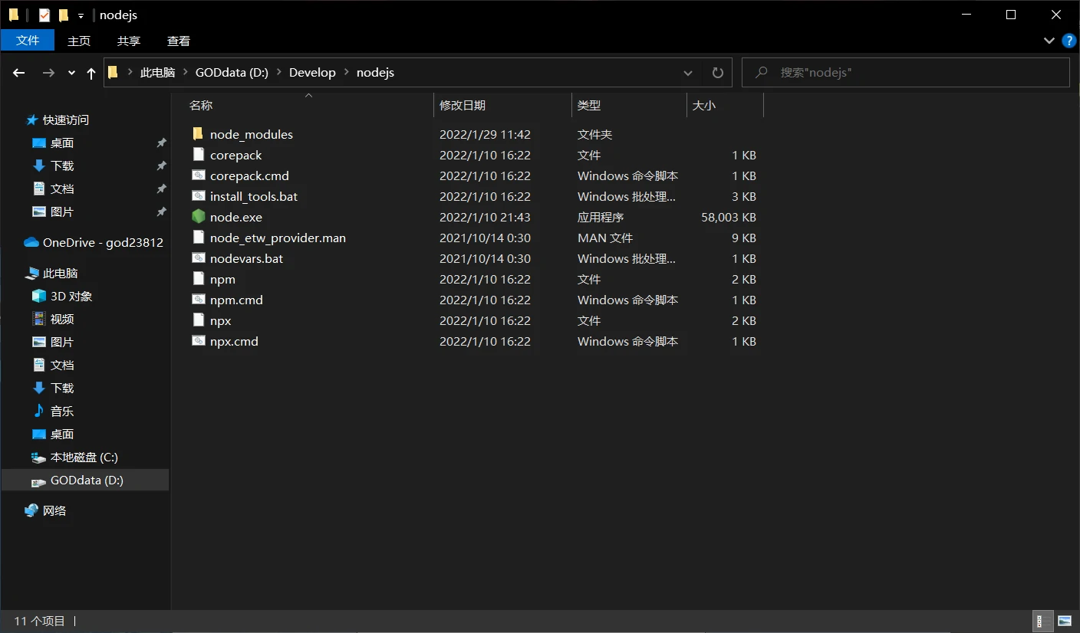Select pinned 下载 under Quick Access
The width and height of the screenshot is (1080, 633).
(x=62, y=166)
